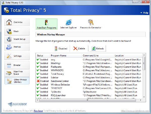
Task: Open the pointstone.com website link
Action: coord(135,111)
